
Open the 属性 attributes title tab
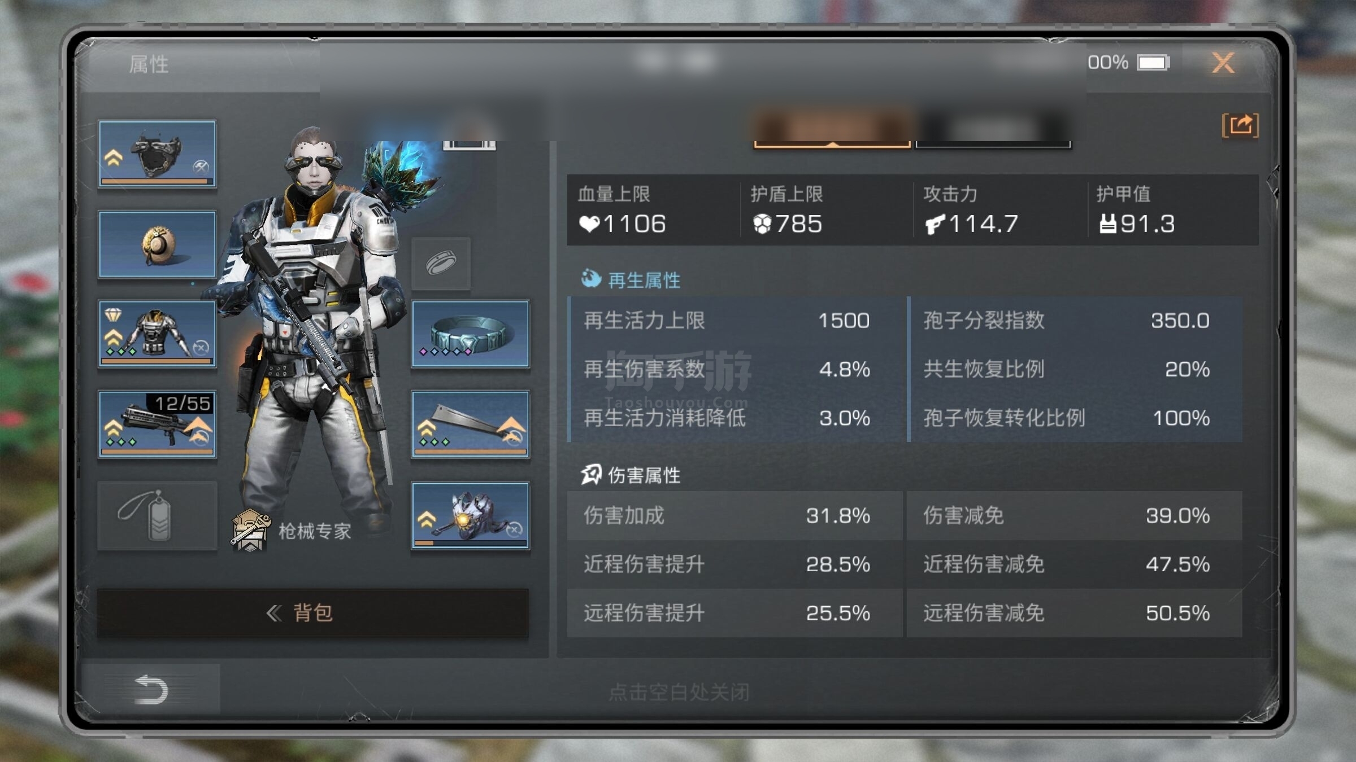tap(149, 64)
